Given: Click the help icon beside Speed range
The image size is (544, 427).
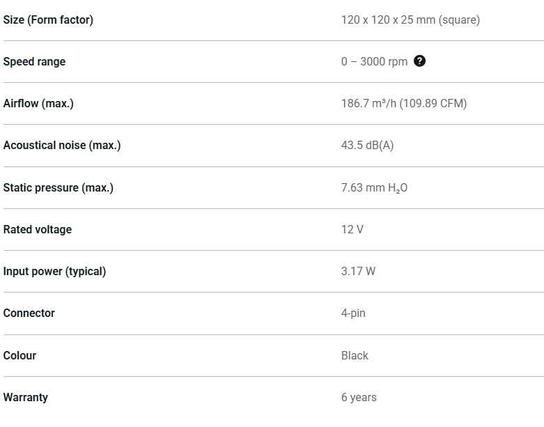Looking at the screenshot, I should tap(419, 61).
